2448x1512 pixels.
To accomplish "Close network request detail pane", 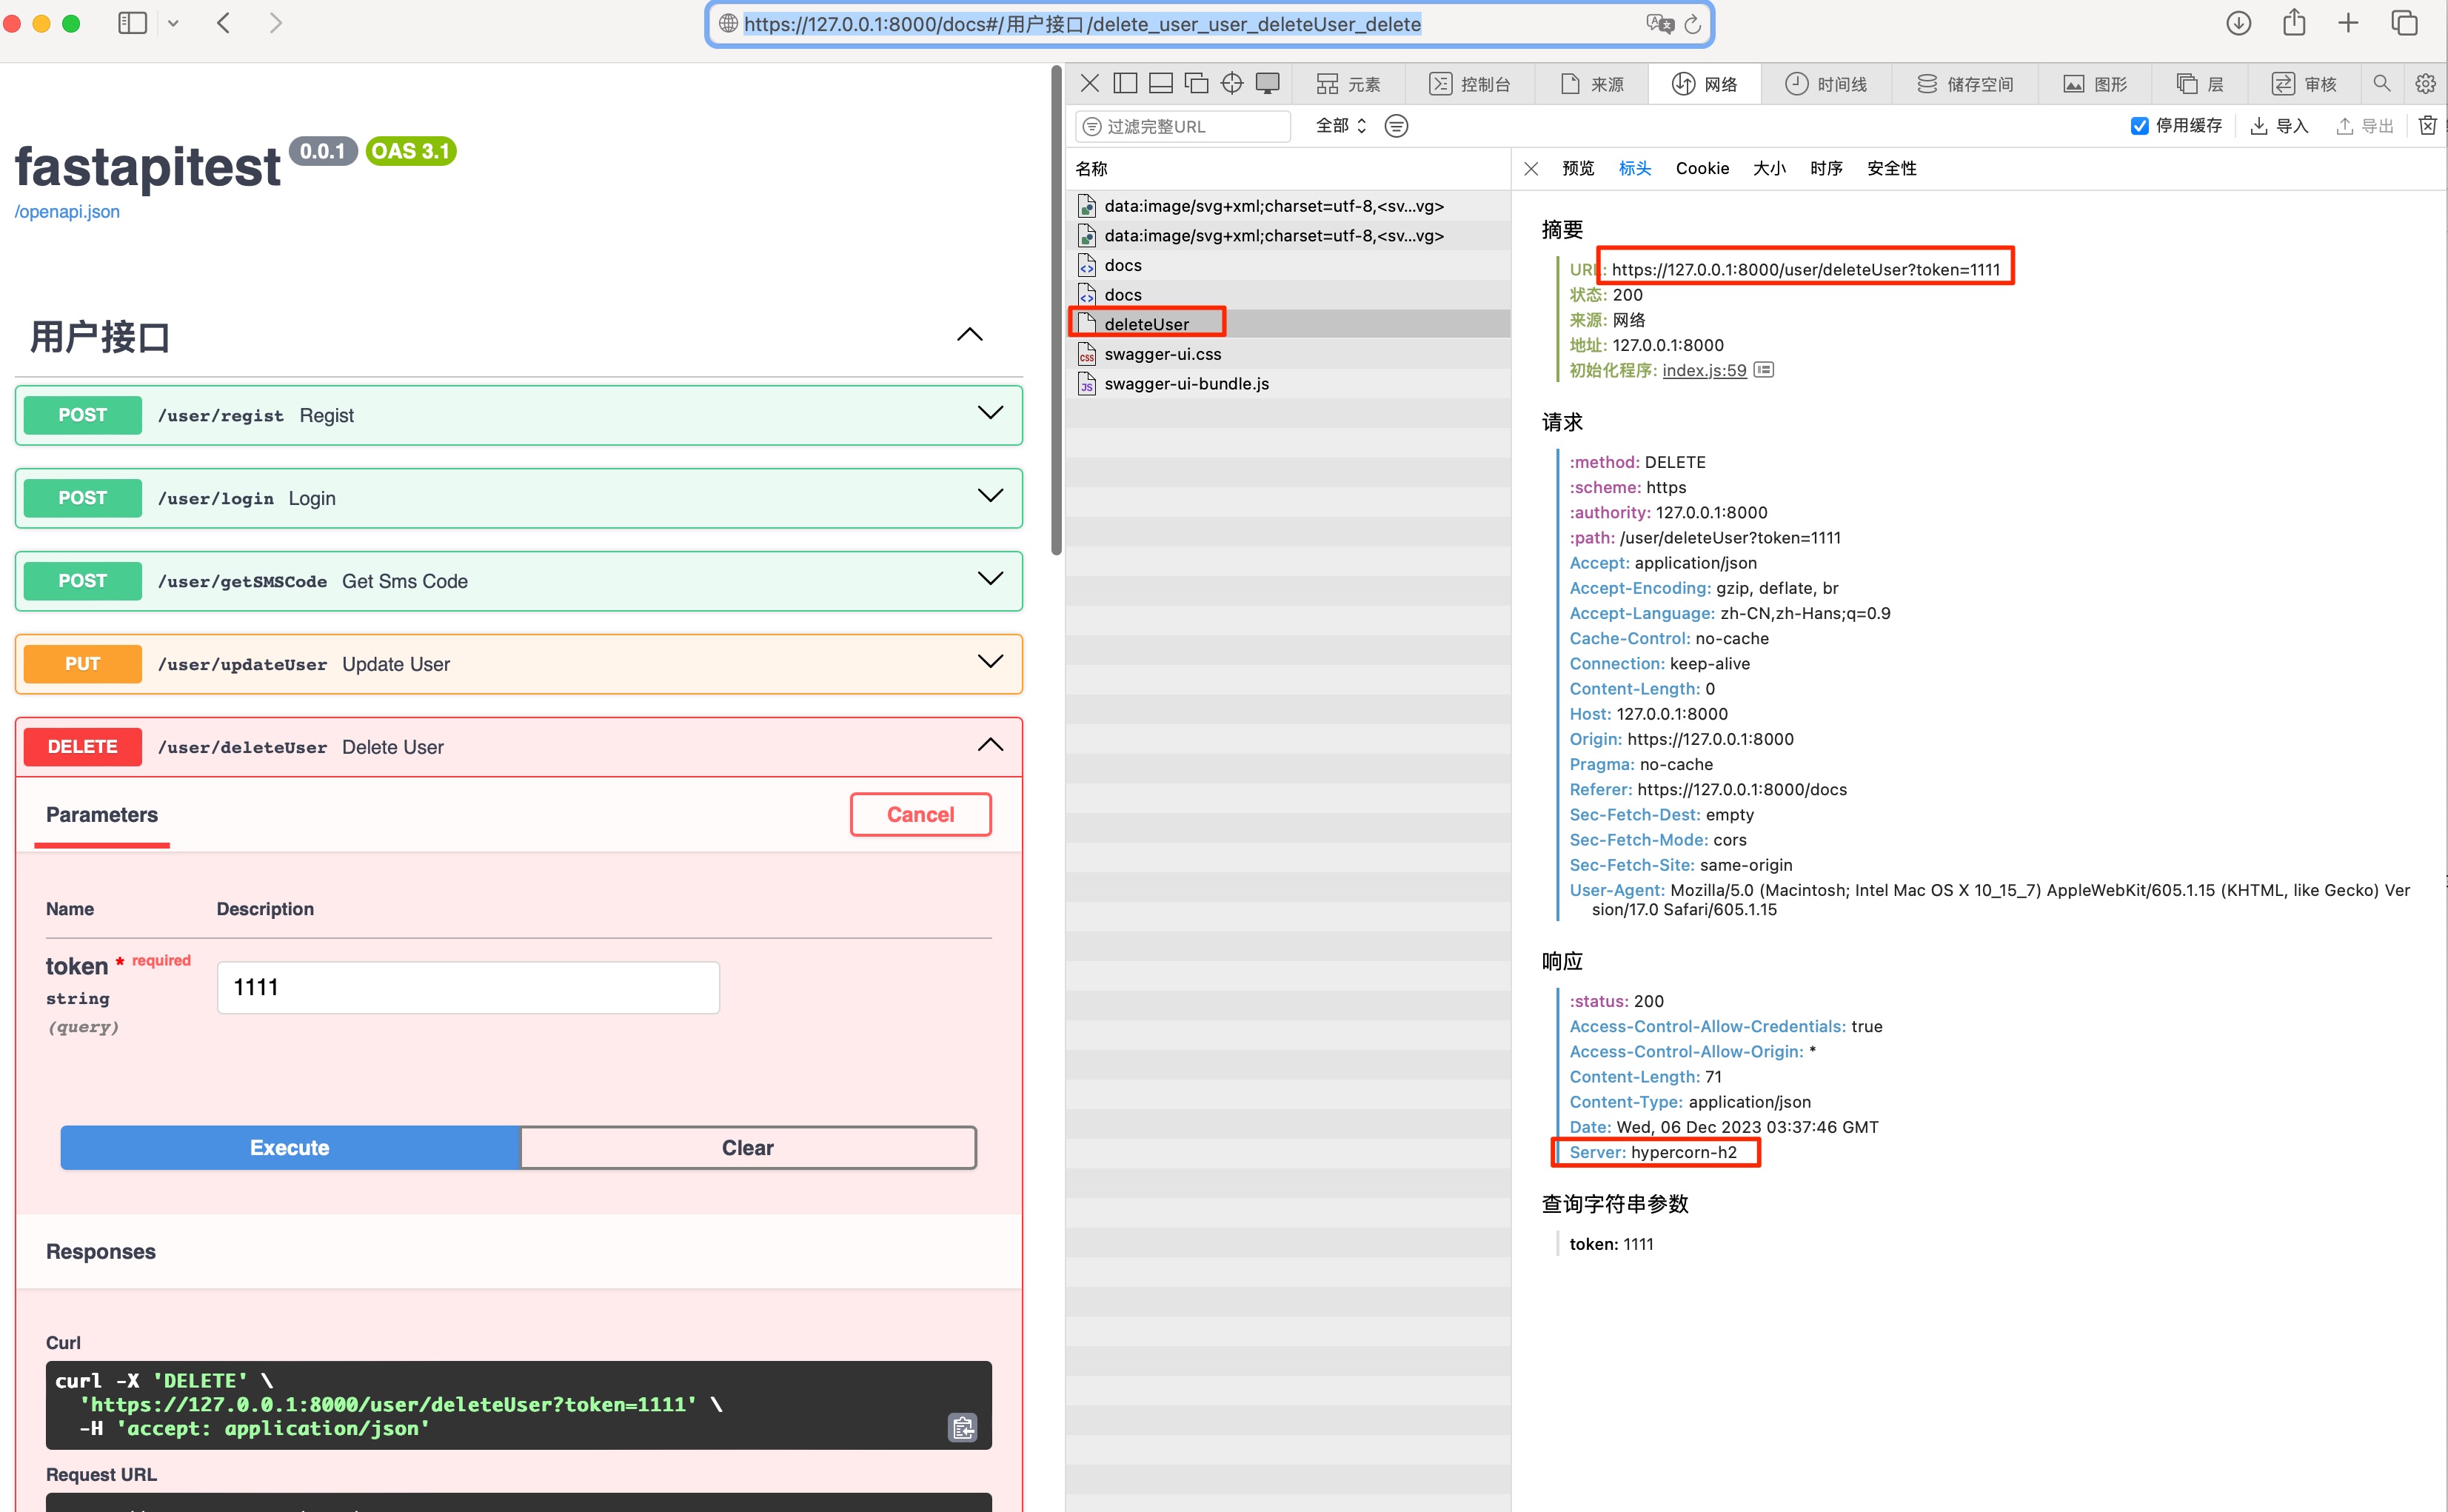I will 1531,169.
